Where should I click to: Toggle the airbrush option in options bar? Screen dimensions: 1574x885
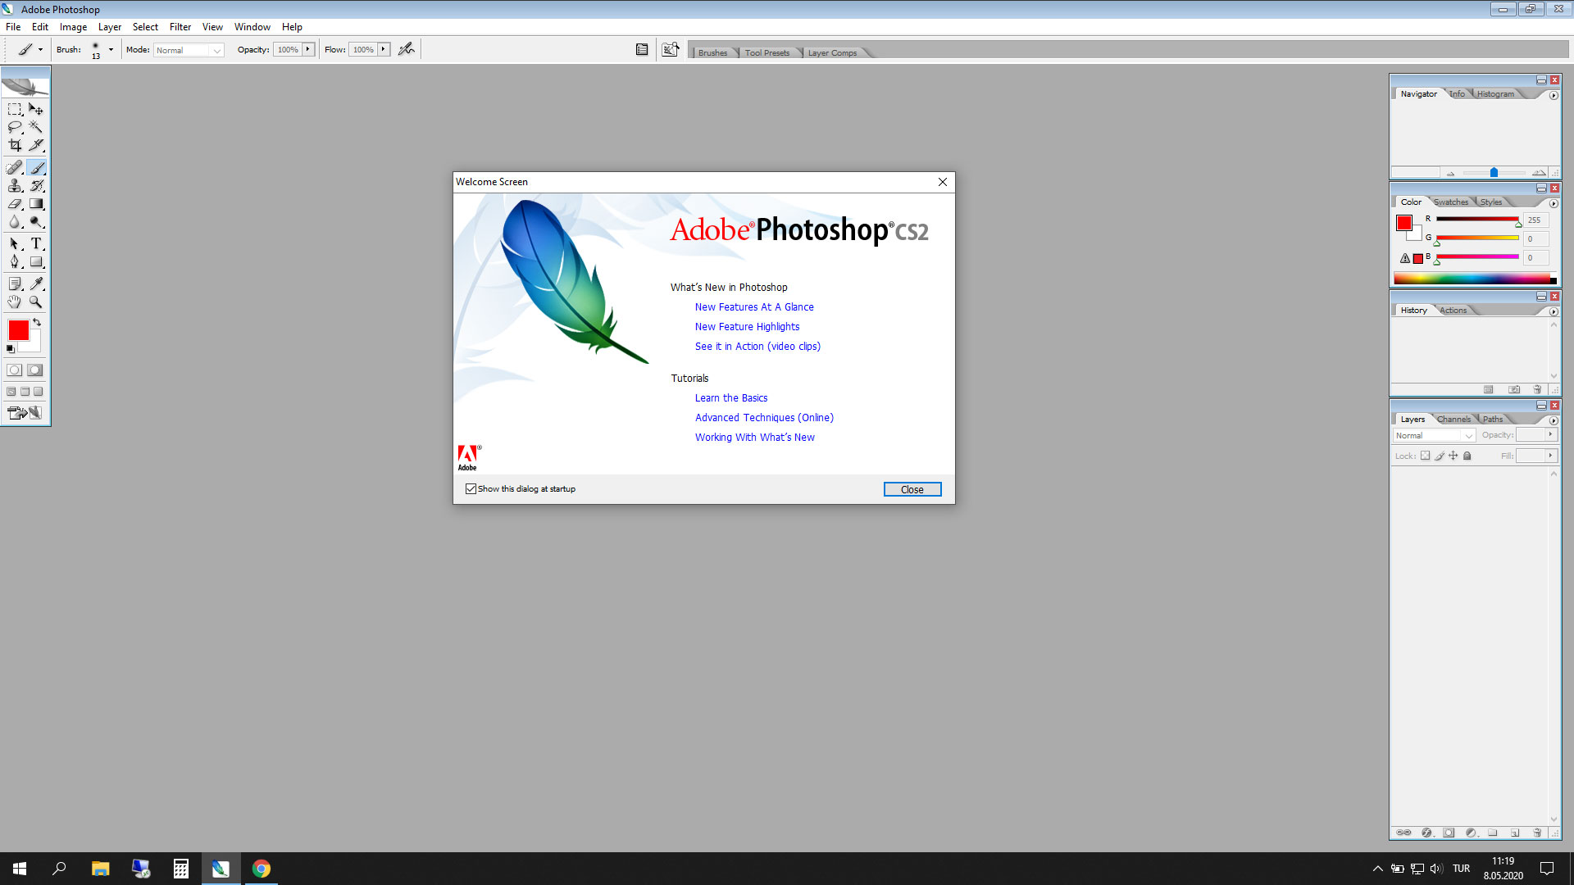coord(406,49)
